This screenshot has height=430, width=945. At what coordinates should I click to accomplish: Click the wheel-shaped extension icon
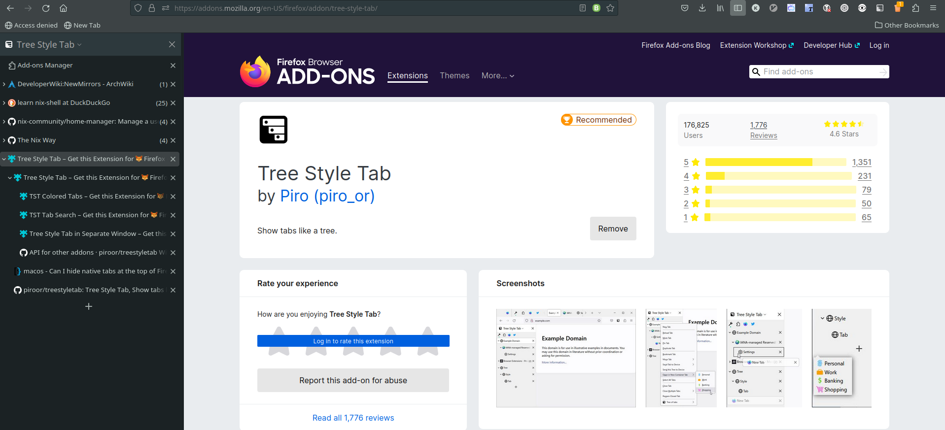tap(844, 8)
